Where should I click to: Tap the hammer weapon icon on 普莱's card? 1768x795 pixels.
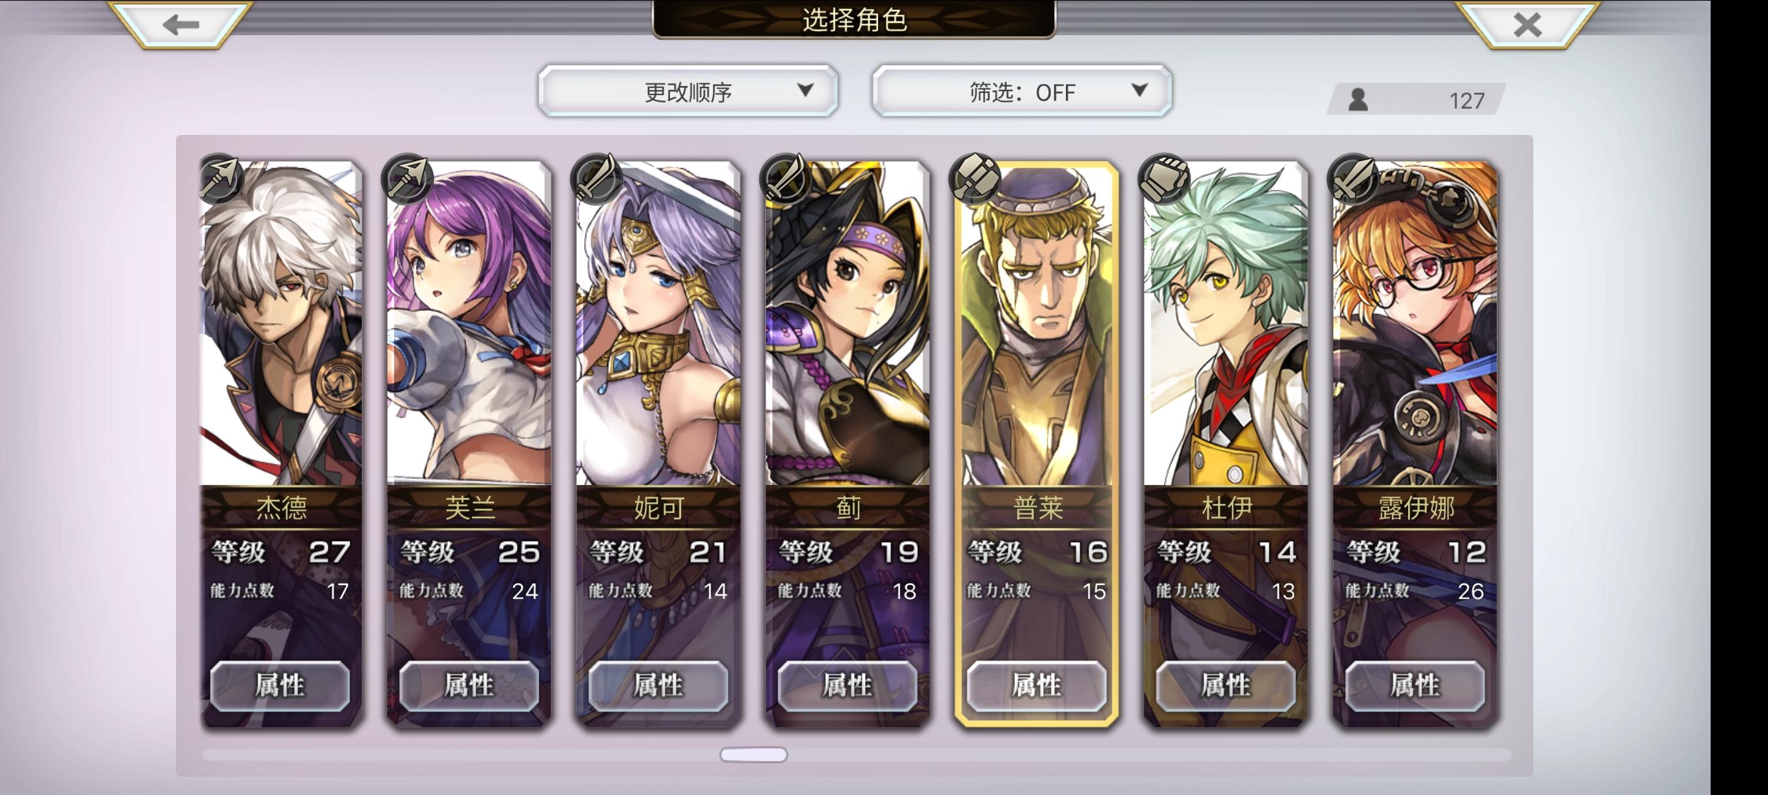coord(976,178)
